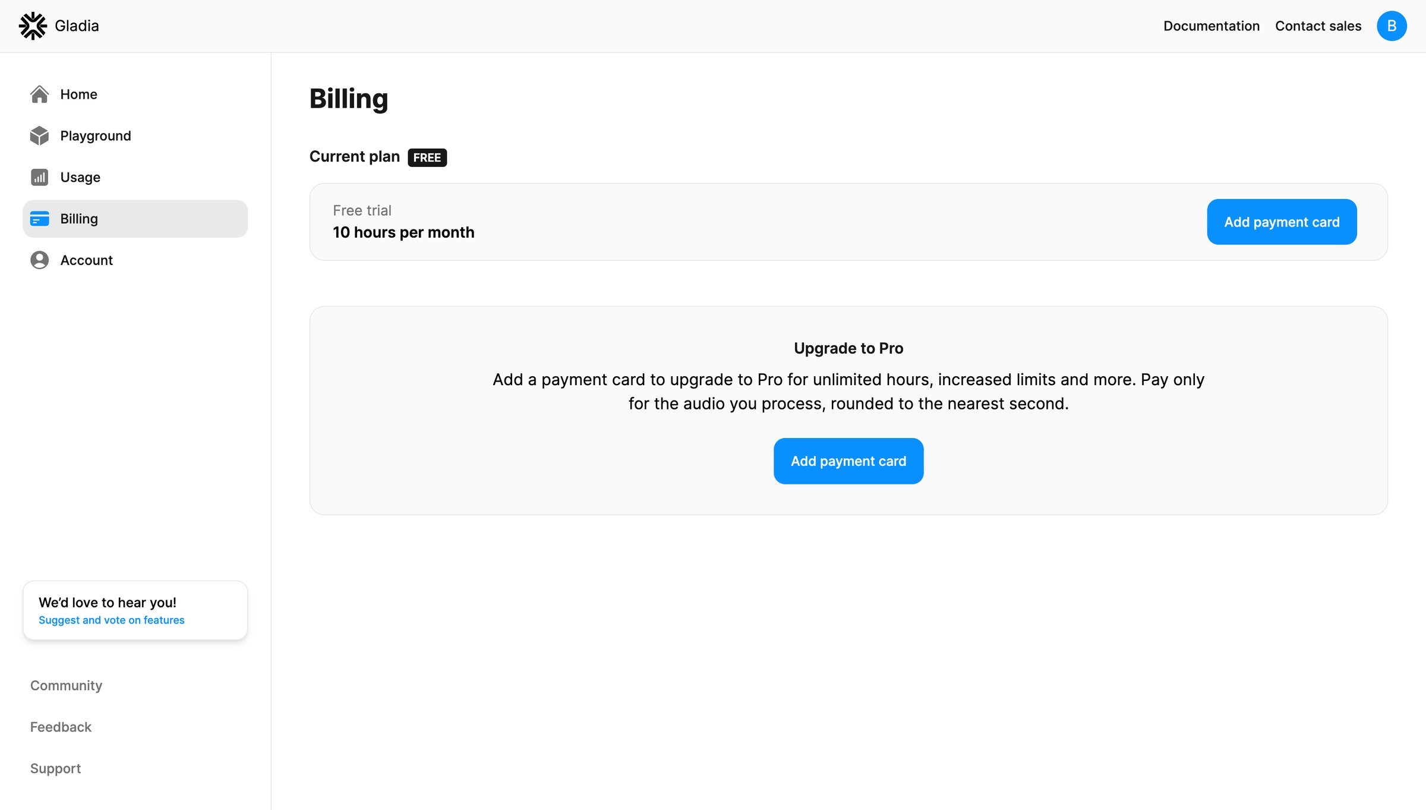Click the '10 hours per month' text

[403, 232]
